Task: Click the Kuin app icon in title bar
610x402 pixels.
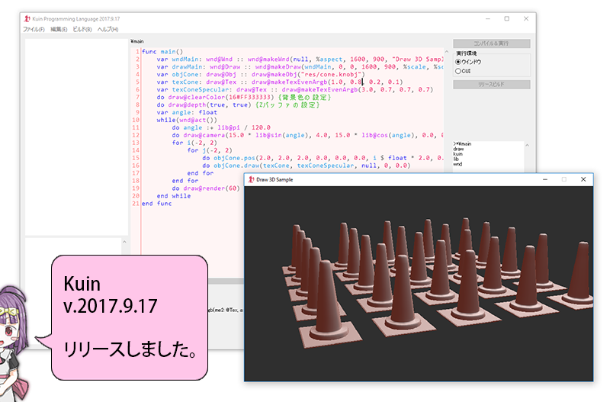Action: pos(27,18)
